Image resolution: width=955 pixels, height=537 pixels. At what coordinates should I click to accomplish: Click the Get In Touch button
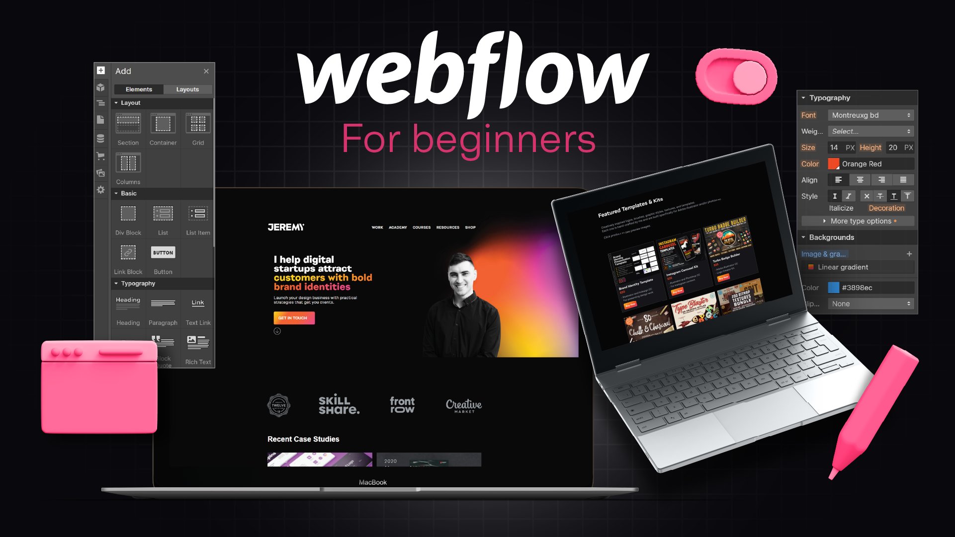point(294,317)
